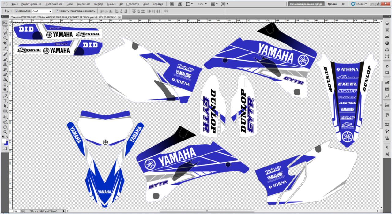Launch Adobe Bridge from the Br icon

point(172,4)
